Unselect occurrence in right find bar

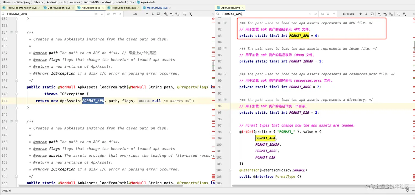pos(385,14)
